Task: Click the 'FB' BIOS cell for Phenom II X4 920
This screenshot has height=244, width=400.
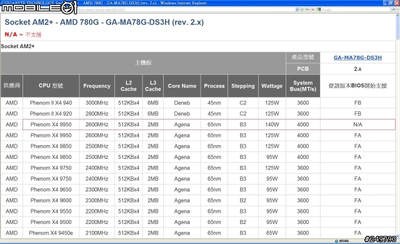Action: (357, 114)
